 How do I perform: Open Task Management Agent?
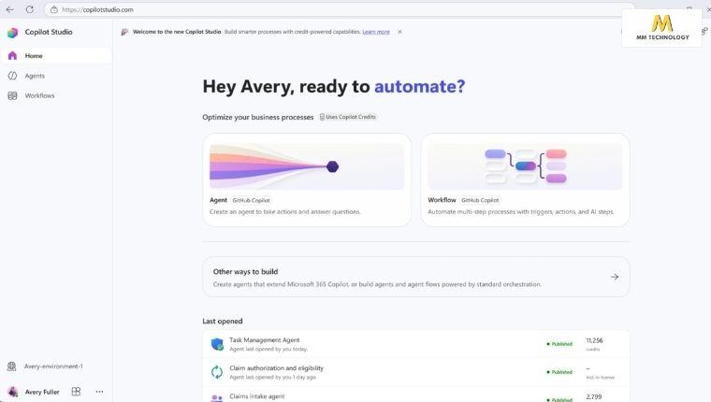coord(415,344)
